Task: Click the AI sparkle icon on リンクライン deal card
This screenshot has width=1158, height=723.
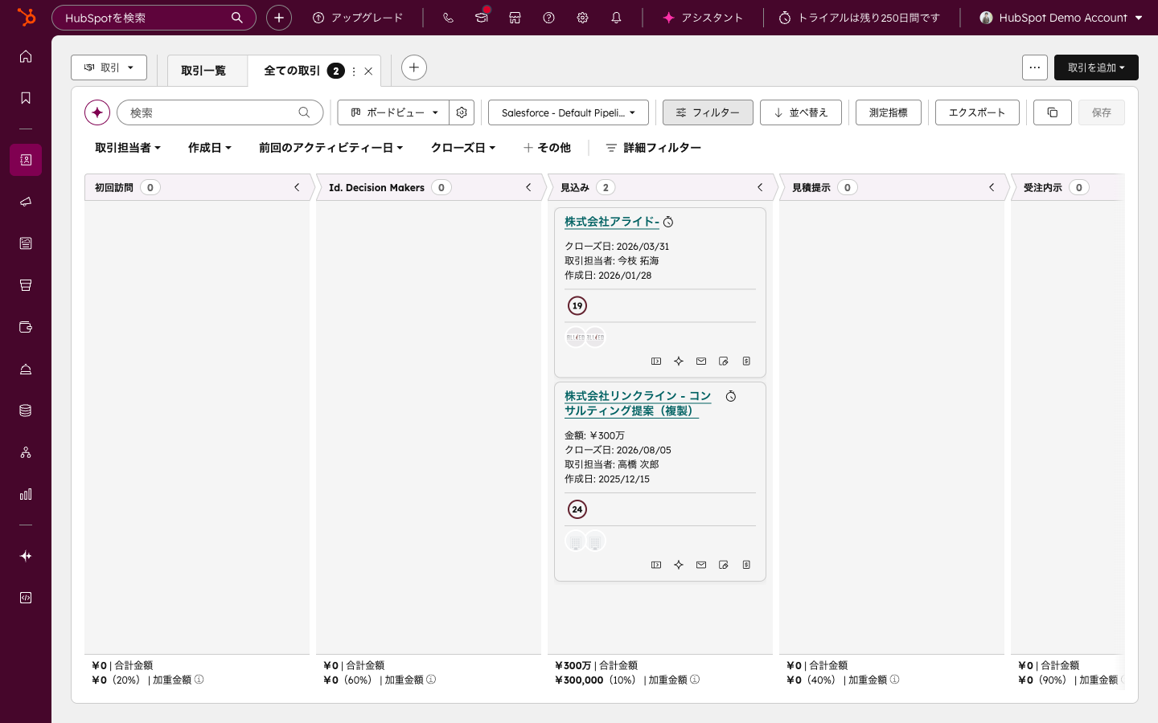Action: pos(679,565)
